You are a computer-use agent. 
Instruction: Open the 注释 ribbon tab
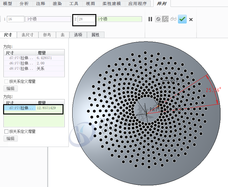tap(41, 3)
